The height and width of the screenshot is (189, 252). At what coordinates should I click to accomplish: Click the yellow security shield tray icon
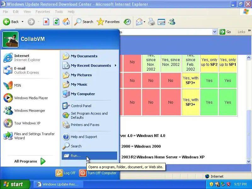[211, 184]
